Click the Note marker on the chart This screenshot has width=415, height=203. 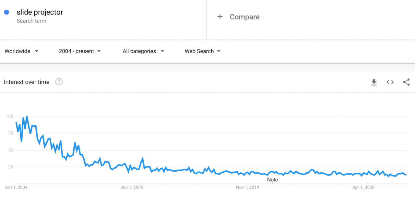272,180
